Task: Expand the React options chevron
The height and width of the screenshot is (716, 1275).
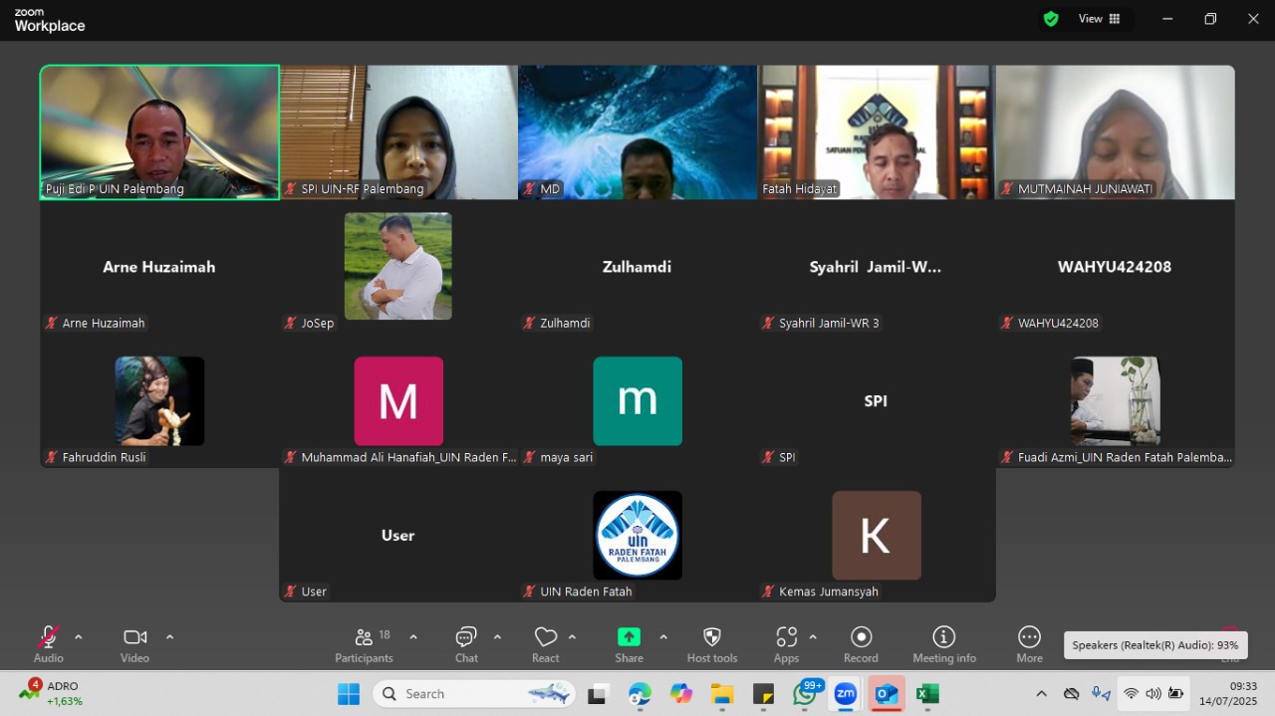Action: pyautogui.click(x=572, y=637)
